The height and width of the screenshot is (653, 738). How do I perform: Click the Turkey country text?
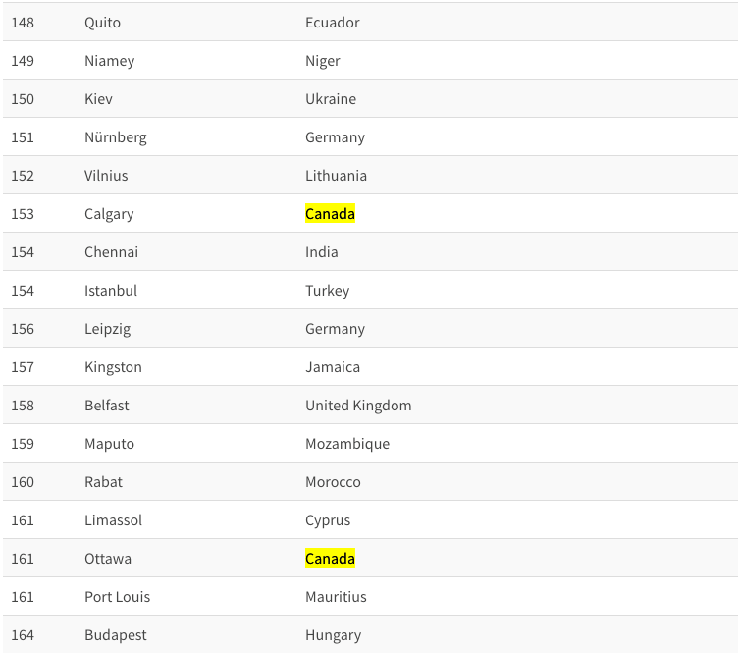click(x=328, y=291)
